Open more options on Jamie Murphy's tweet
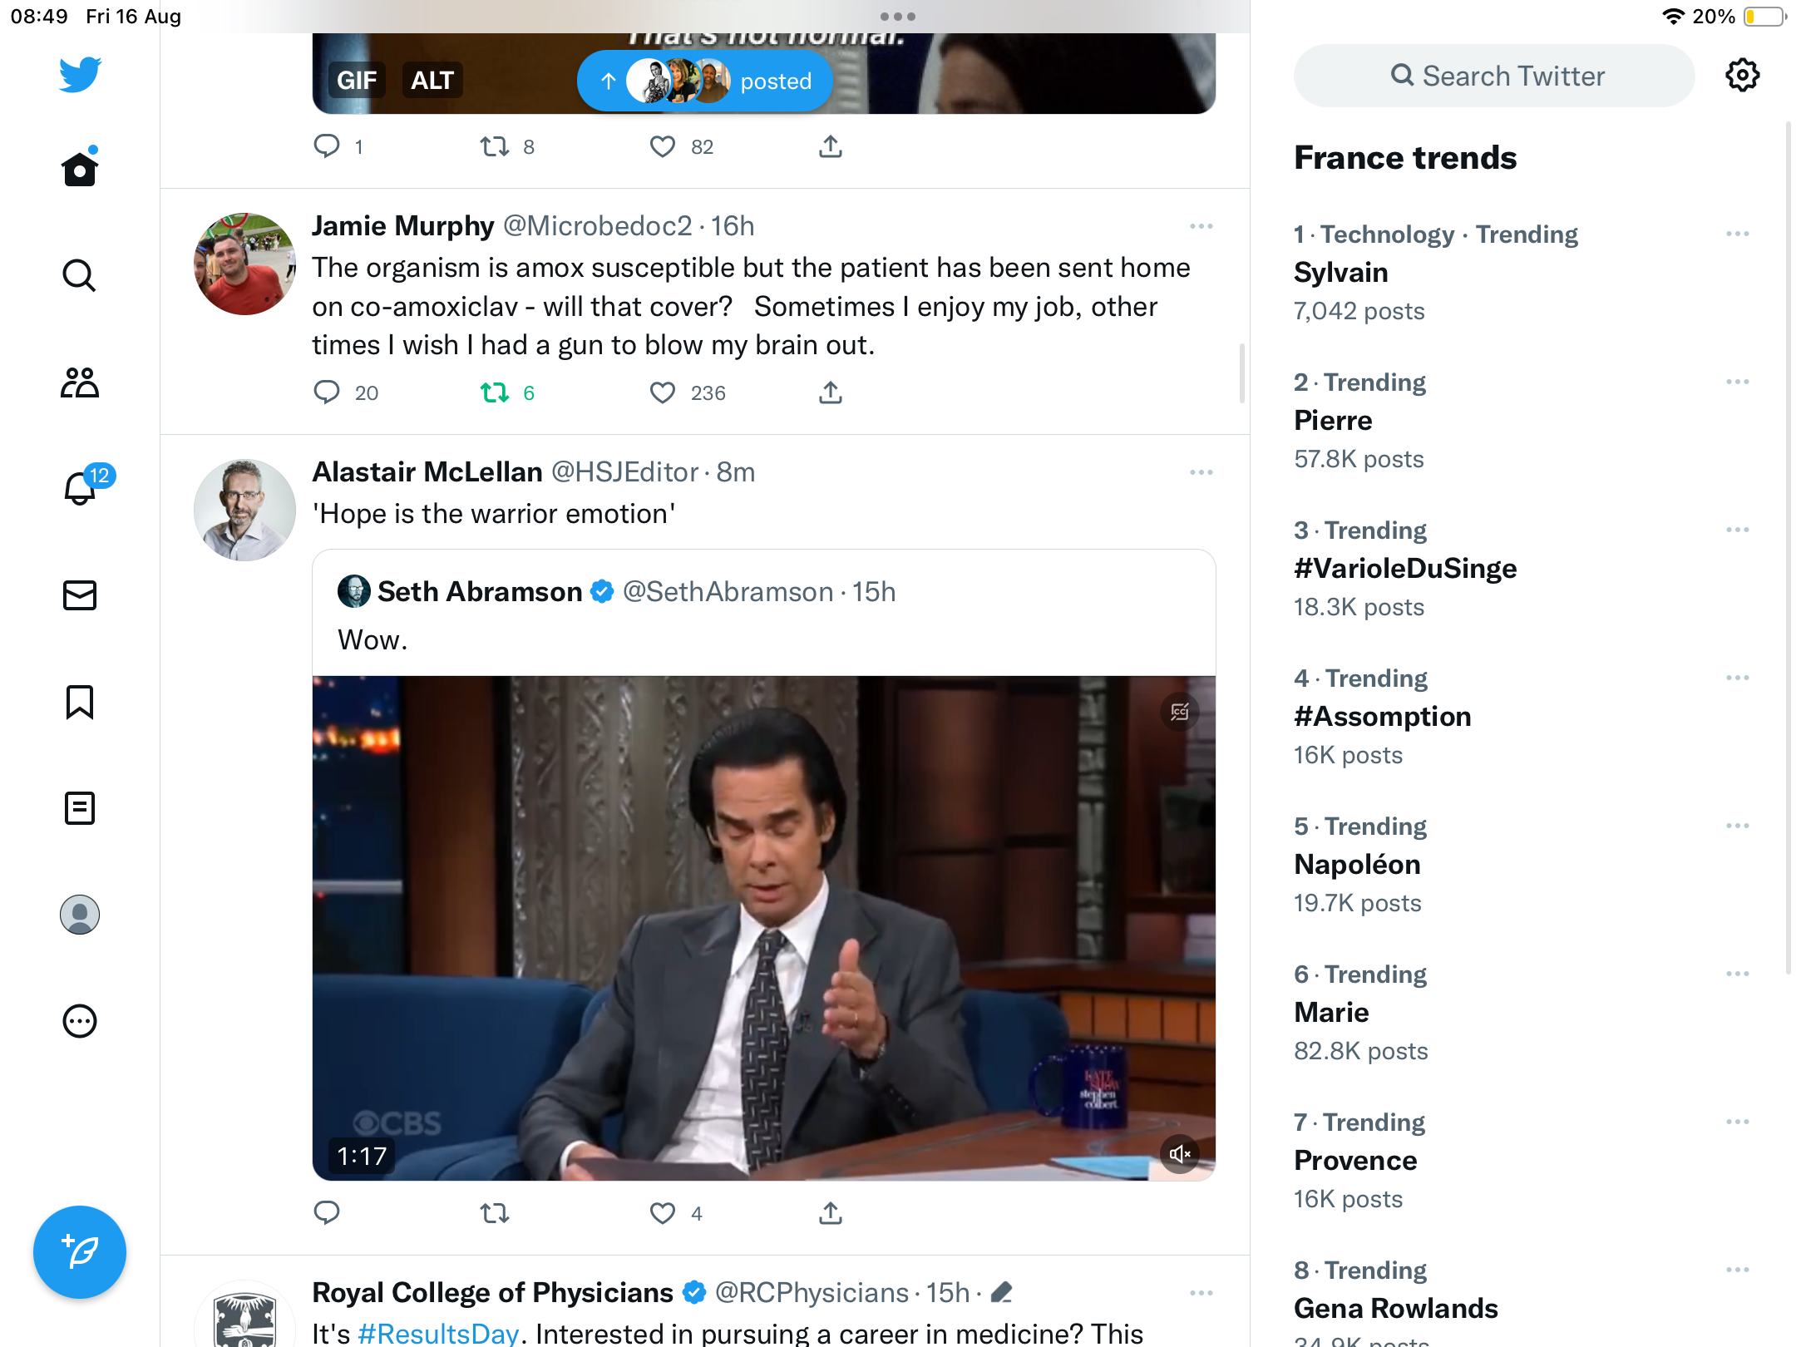Viewport: 1796px width, 1347px height. coord(1201,226)
